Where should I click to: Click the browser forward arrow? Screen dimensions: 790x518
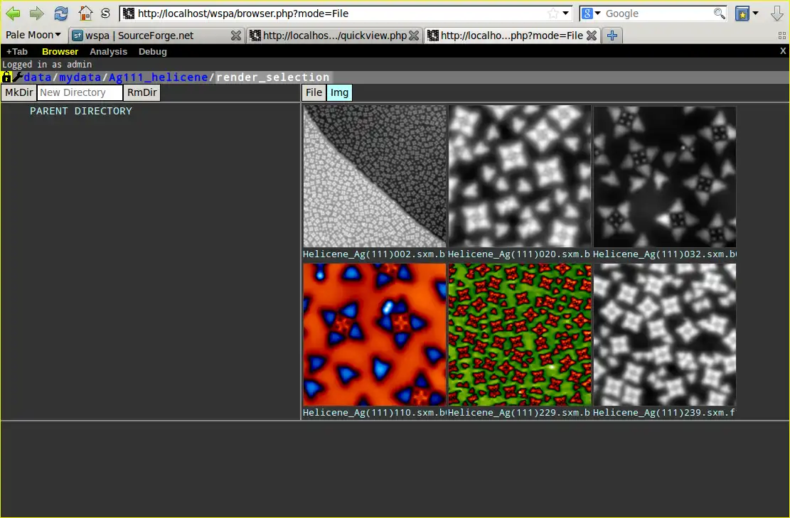pyautogui.click(x=36, y=13)
